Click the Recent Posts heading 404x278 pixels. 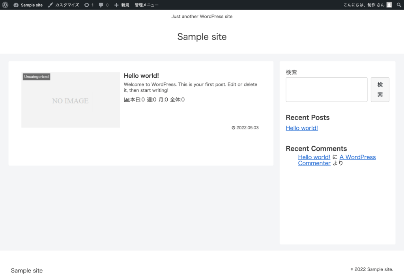pos(308,118)
